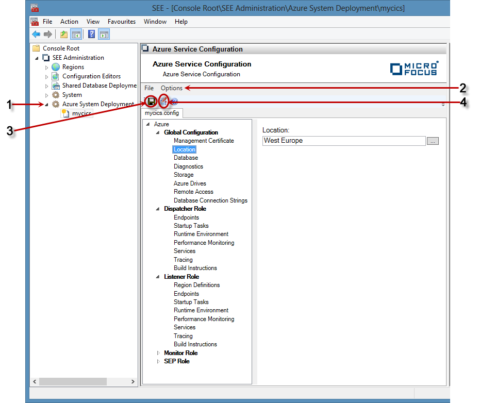Viewport: 479px width, 403px height.
Task: Expand the Regions node in console tree
Action: click(47, 68)
